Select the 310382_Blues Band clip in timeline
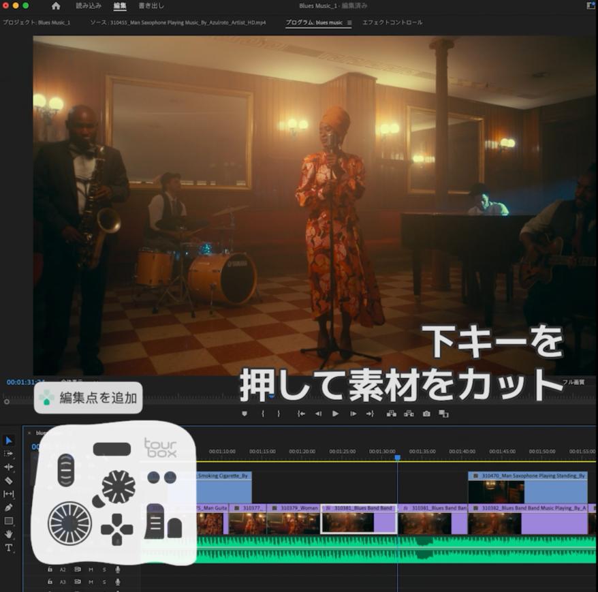598x592 pixels. [x=527, y=523]
